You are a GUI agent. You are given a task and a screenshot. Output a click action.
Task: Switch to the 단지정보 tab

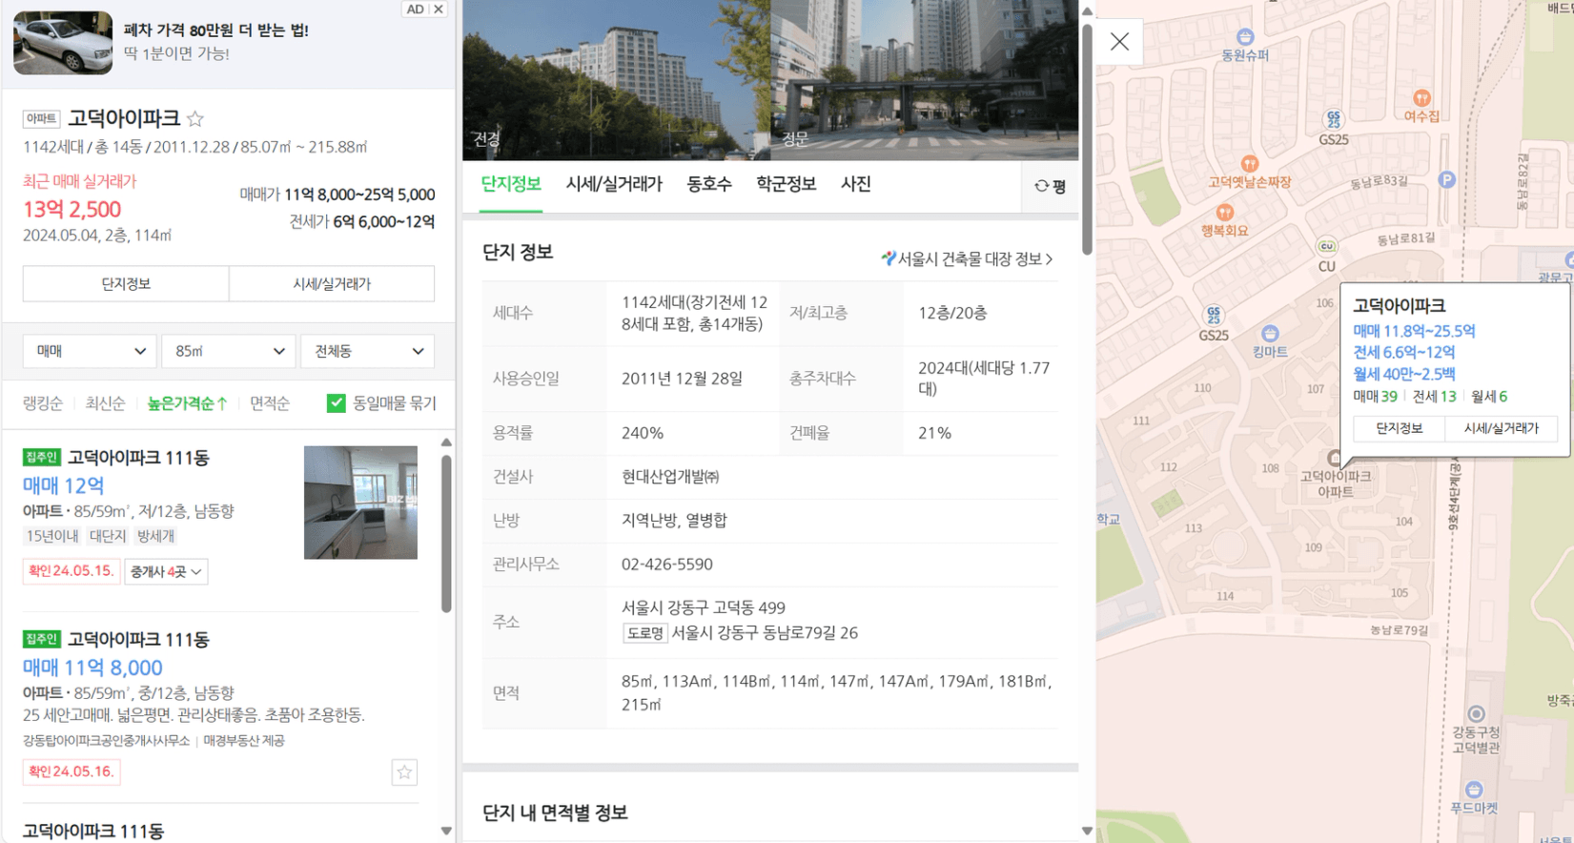(511, 184)
